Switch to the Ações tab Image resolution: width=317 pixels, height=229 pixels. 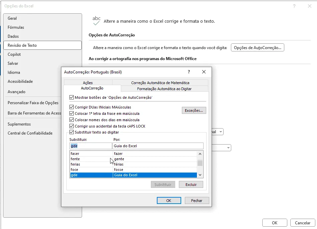(x=88, y=82)
